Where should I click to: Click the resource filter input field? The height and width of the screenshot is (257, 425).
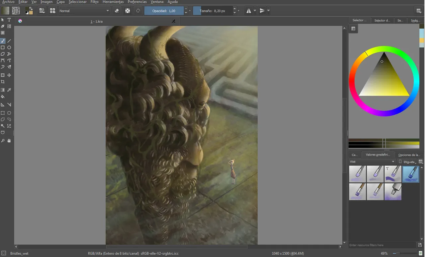[x=382, y=245]
